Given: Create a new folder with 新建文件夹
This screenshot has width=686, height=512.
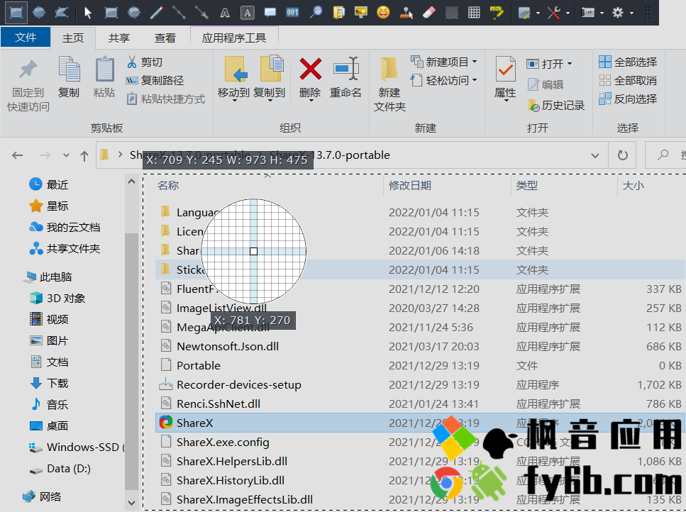Looking at the screenshot, I should [389, 84].
